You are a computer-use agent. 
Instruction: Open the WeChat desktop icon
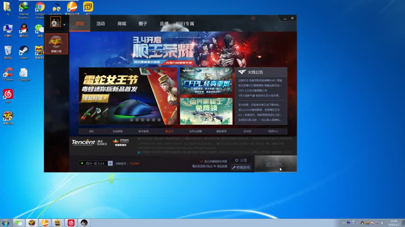click(x=39, y=31)
